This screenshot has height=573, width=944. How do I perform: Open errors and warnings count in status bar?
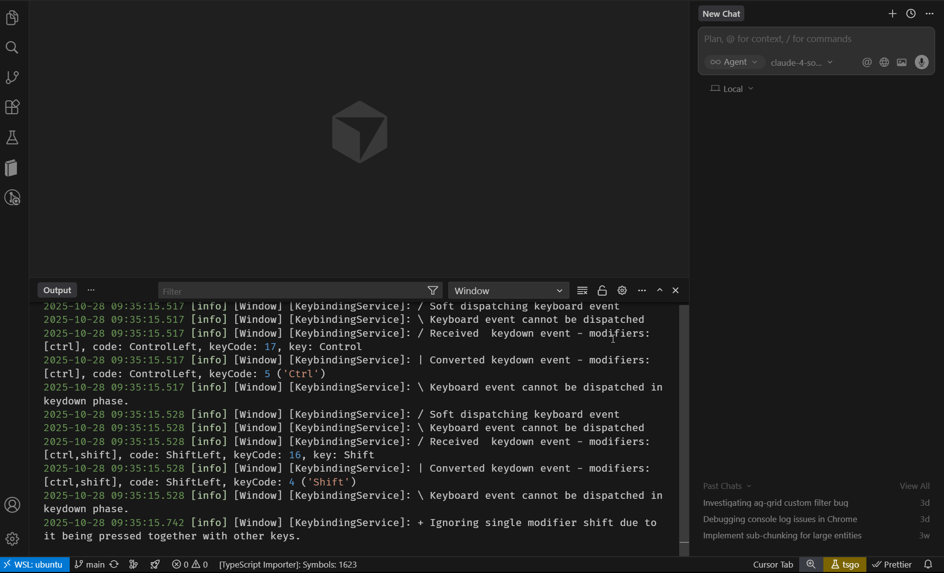190,565
